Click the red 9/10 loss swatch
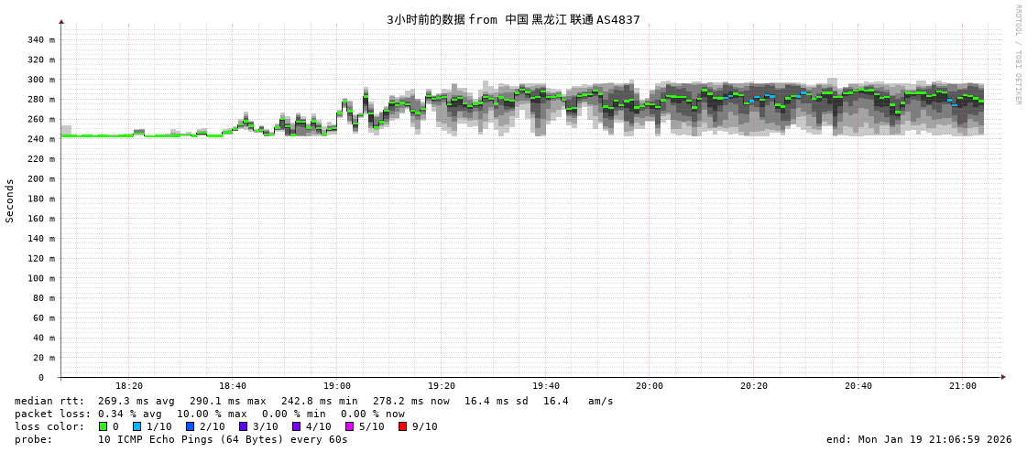This screenshot has height=452, width=1027. click(x=403, y=426)
